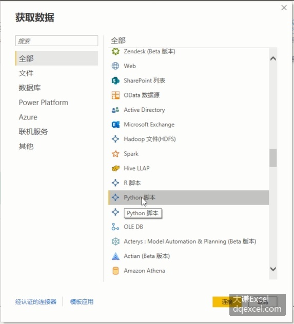Focus the 搜索 search box
294x324 pixels.
56,40
